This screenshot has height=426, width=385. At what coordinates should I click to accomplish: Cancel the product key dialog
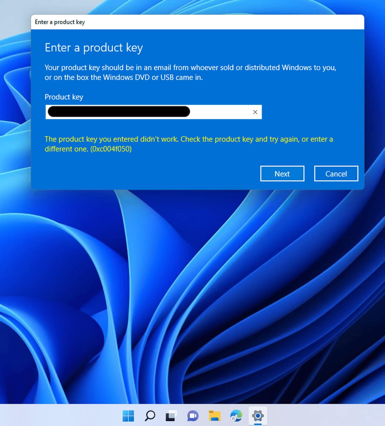click(336, 174)
